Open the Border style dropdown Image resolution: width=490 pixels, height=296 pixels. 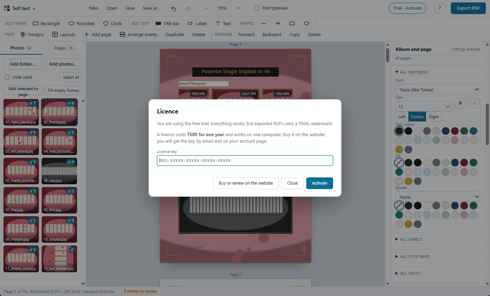click(x=437, y=197)
